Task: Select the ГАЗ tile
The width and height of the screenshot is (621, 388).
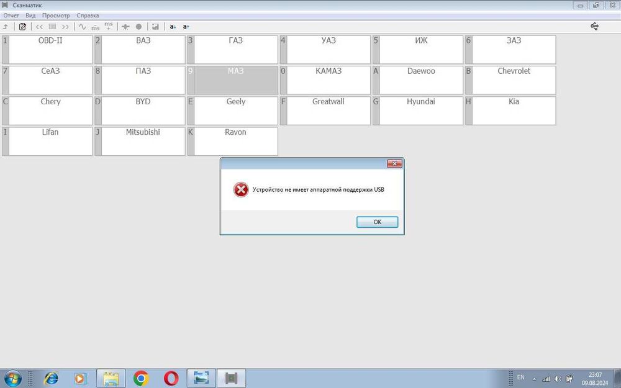Action: pos(233,50)
